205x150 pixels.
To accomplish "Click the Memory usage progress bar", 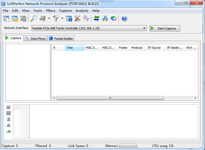I will coord(128,146).
